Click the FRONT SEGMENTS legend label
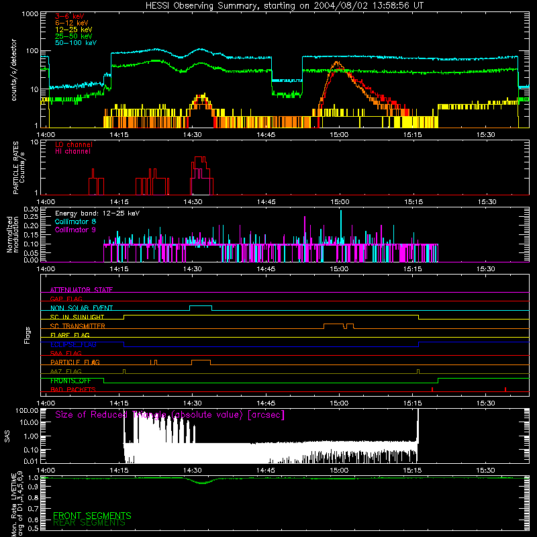This screenshot has width=537, height=537. 92,516
